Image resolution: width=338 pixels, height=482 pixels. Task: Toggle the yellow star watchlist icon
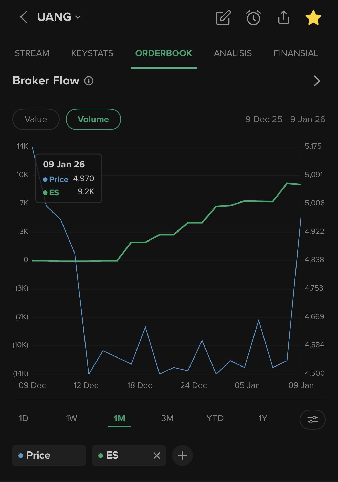pyautogui.click(x=313, y=18)
